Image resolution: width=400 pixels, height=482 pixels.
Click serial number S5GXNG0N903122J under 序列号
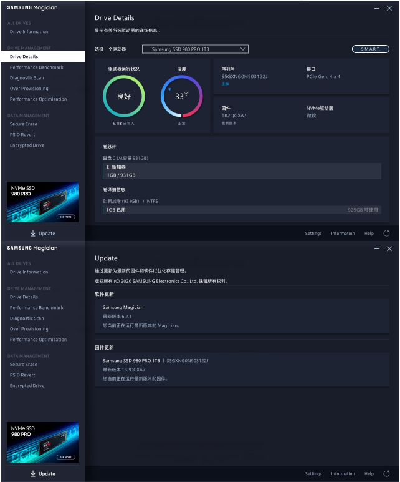point(244,77)
